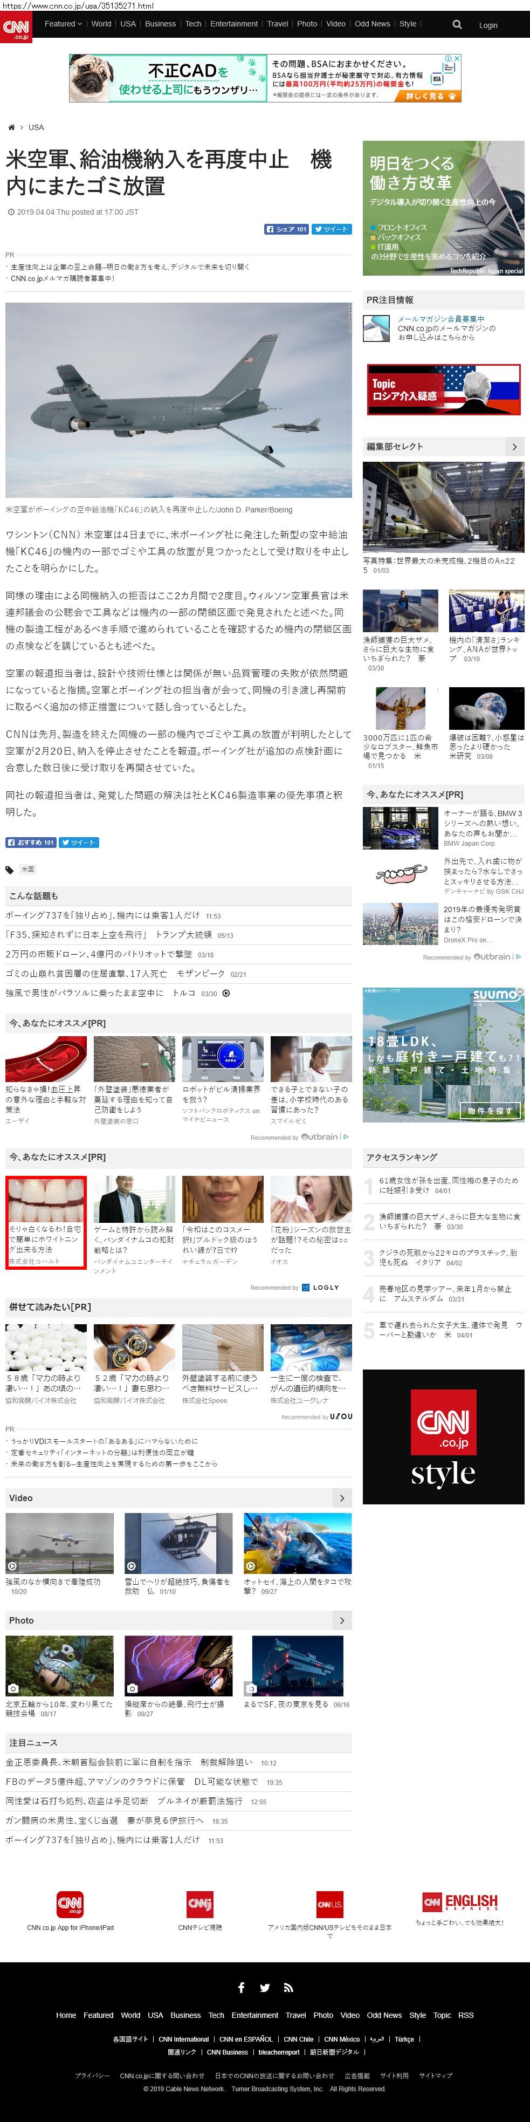Viewport: 530px width, 2122px height.
Task: Open 3000万匹に1匹 lobster thumbnail
Action: tap(400, 708)
